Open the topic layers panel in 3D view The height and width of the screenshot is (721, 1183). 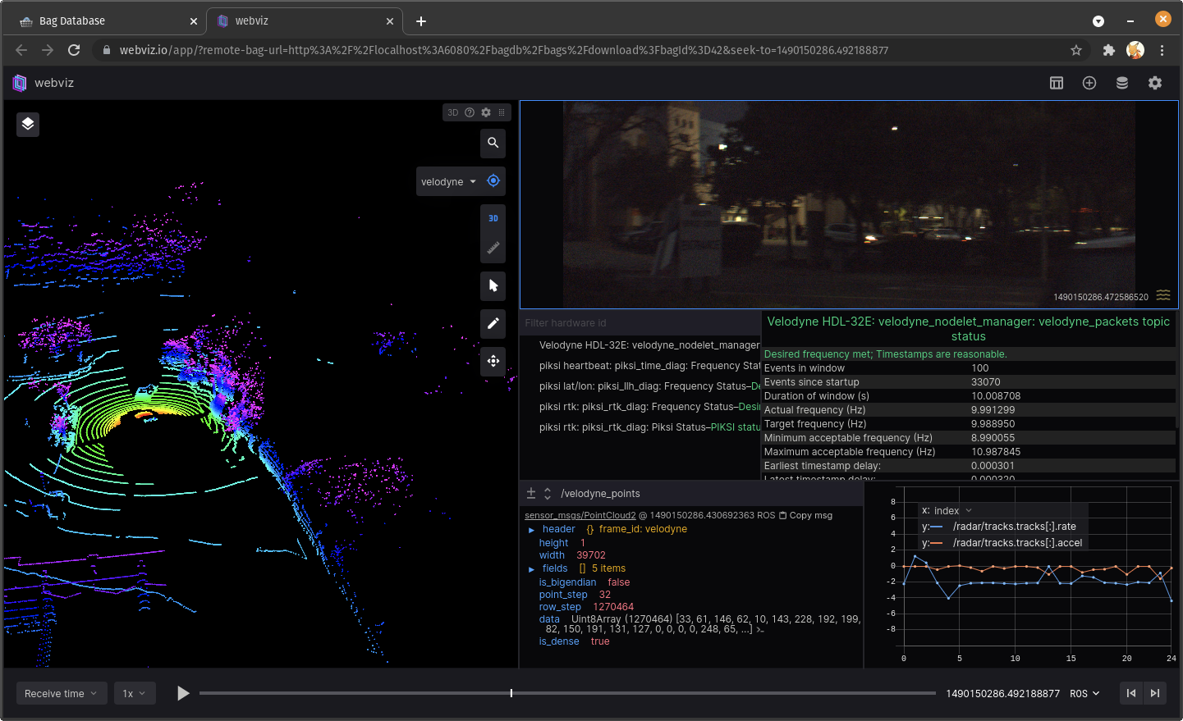28,124
